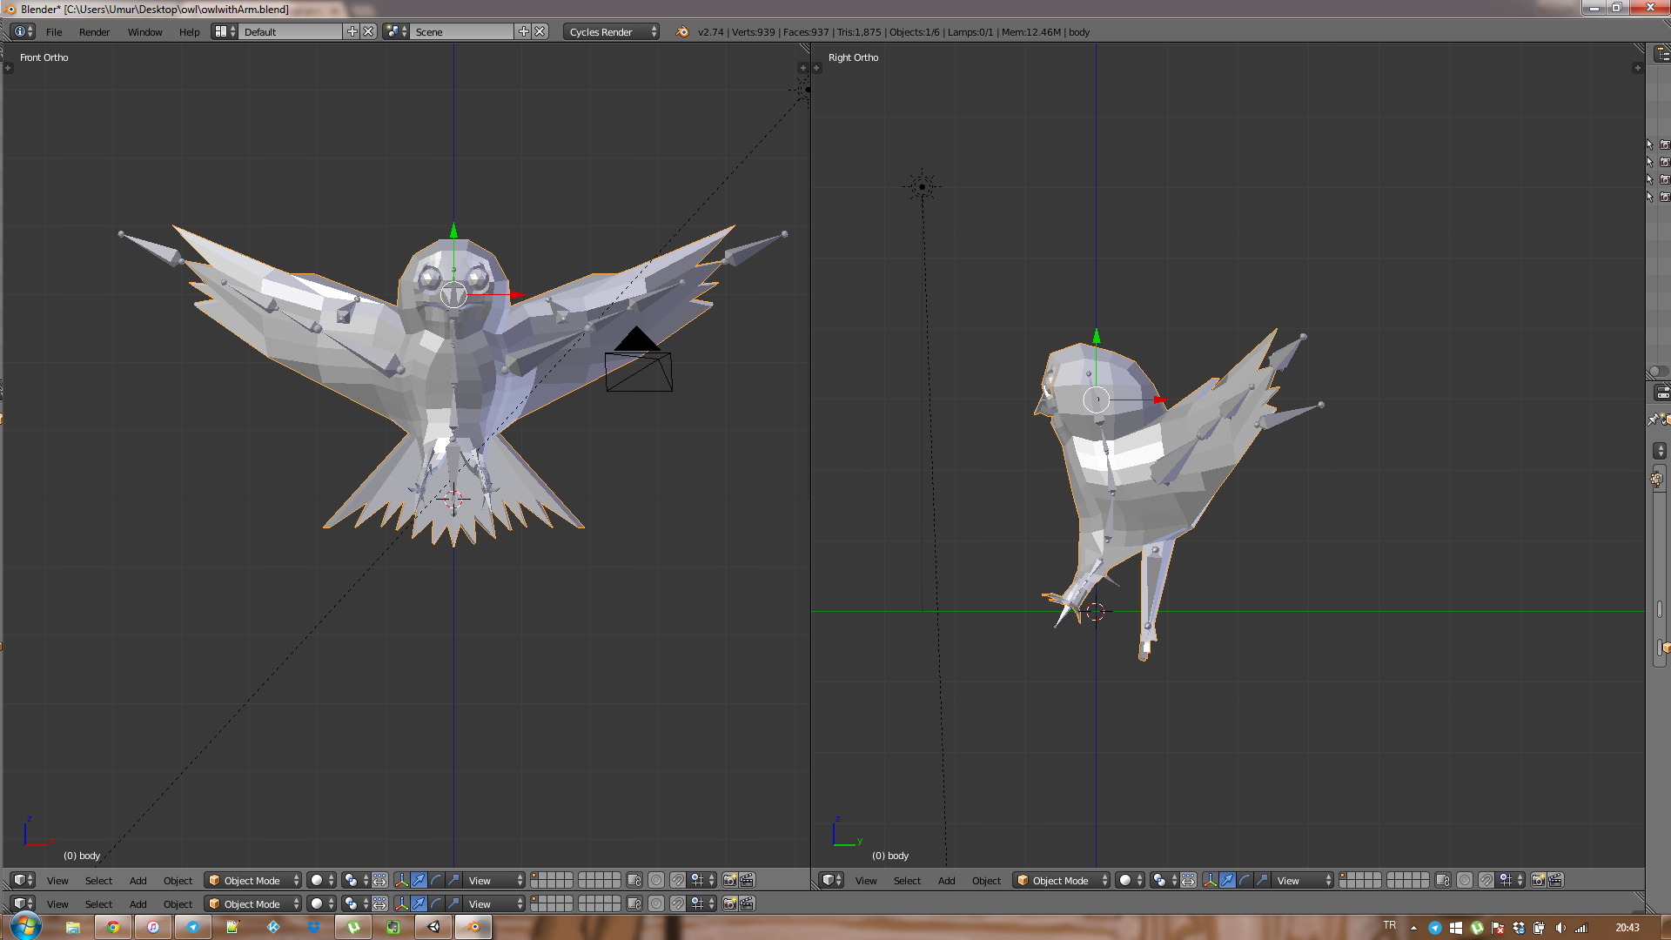
Task: Open snap element selector in Front Ortho header
Action: click(703, 880)
